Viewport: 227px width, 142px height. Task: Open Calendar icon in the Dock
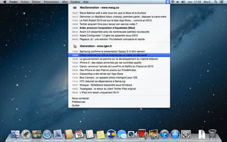[79, 134]
